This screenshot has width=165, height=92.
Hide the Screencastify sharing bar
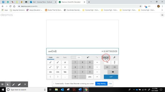[x=110, y=84]
